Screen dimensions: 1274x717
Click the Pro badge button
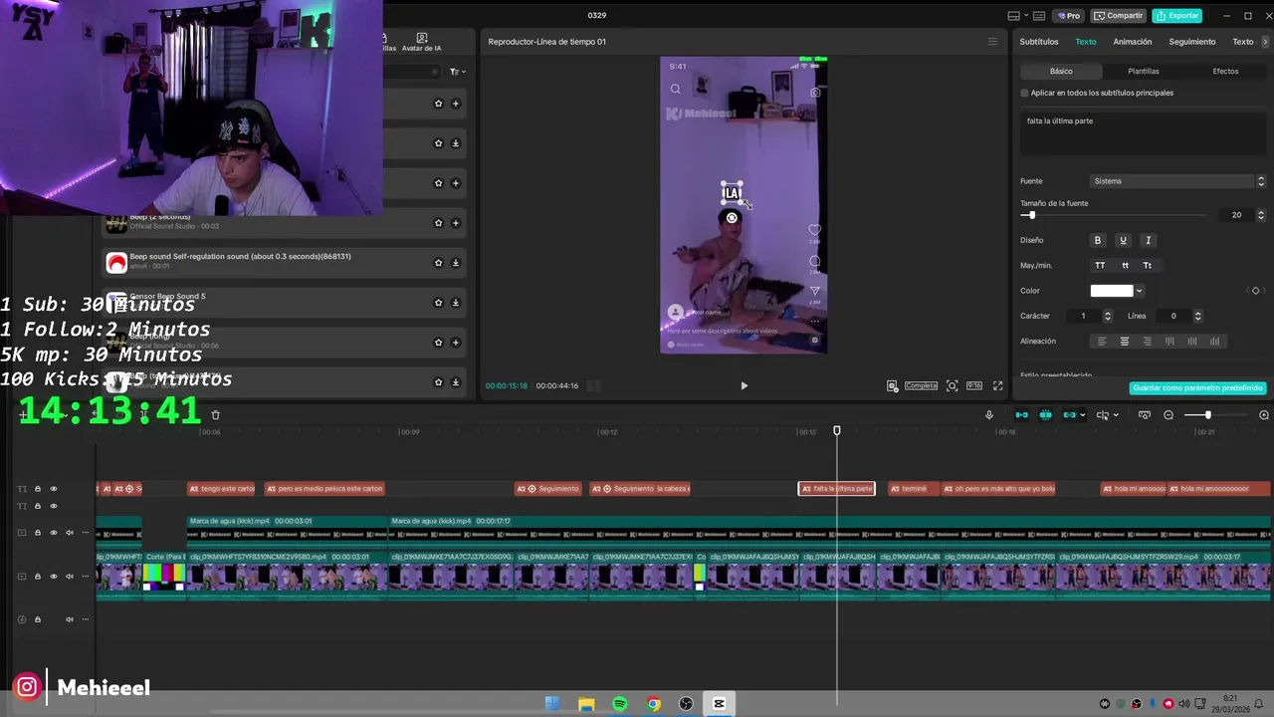(x=1069, y=16)
